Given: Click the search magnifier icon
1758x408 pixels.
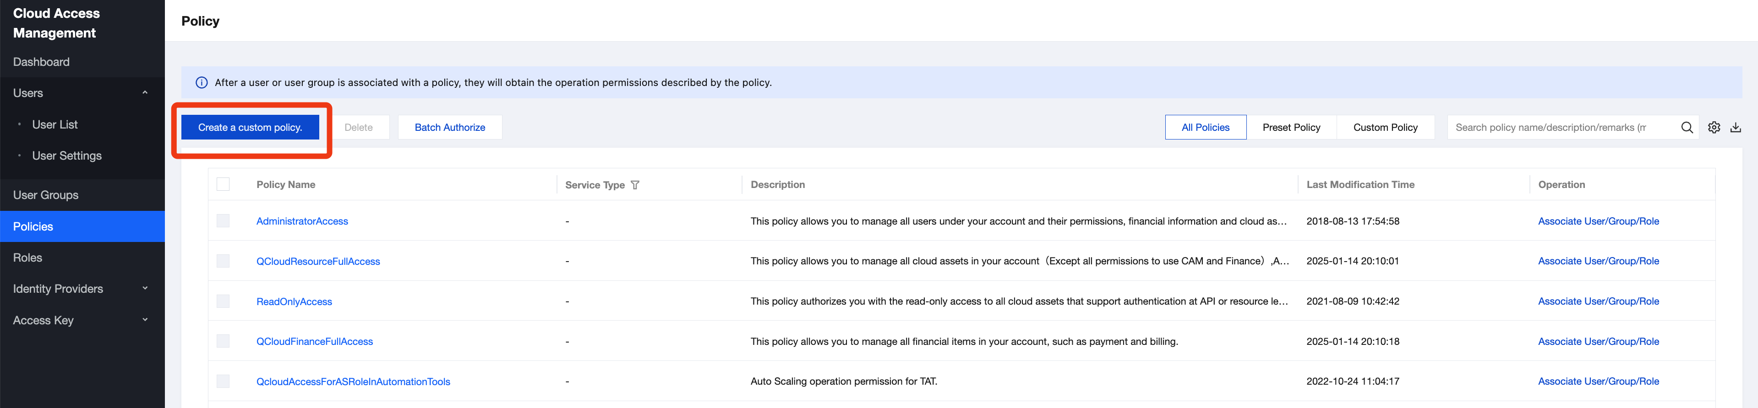Looking at the screenshot, I should [1687, 127].
